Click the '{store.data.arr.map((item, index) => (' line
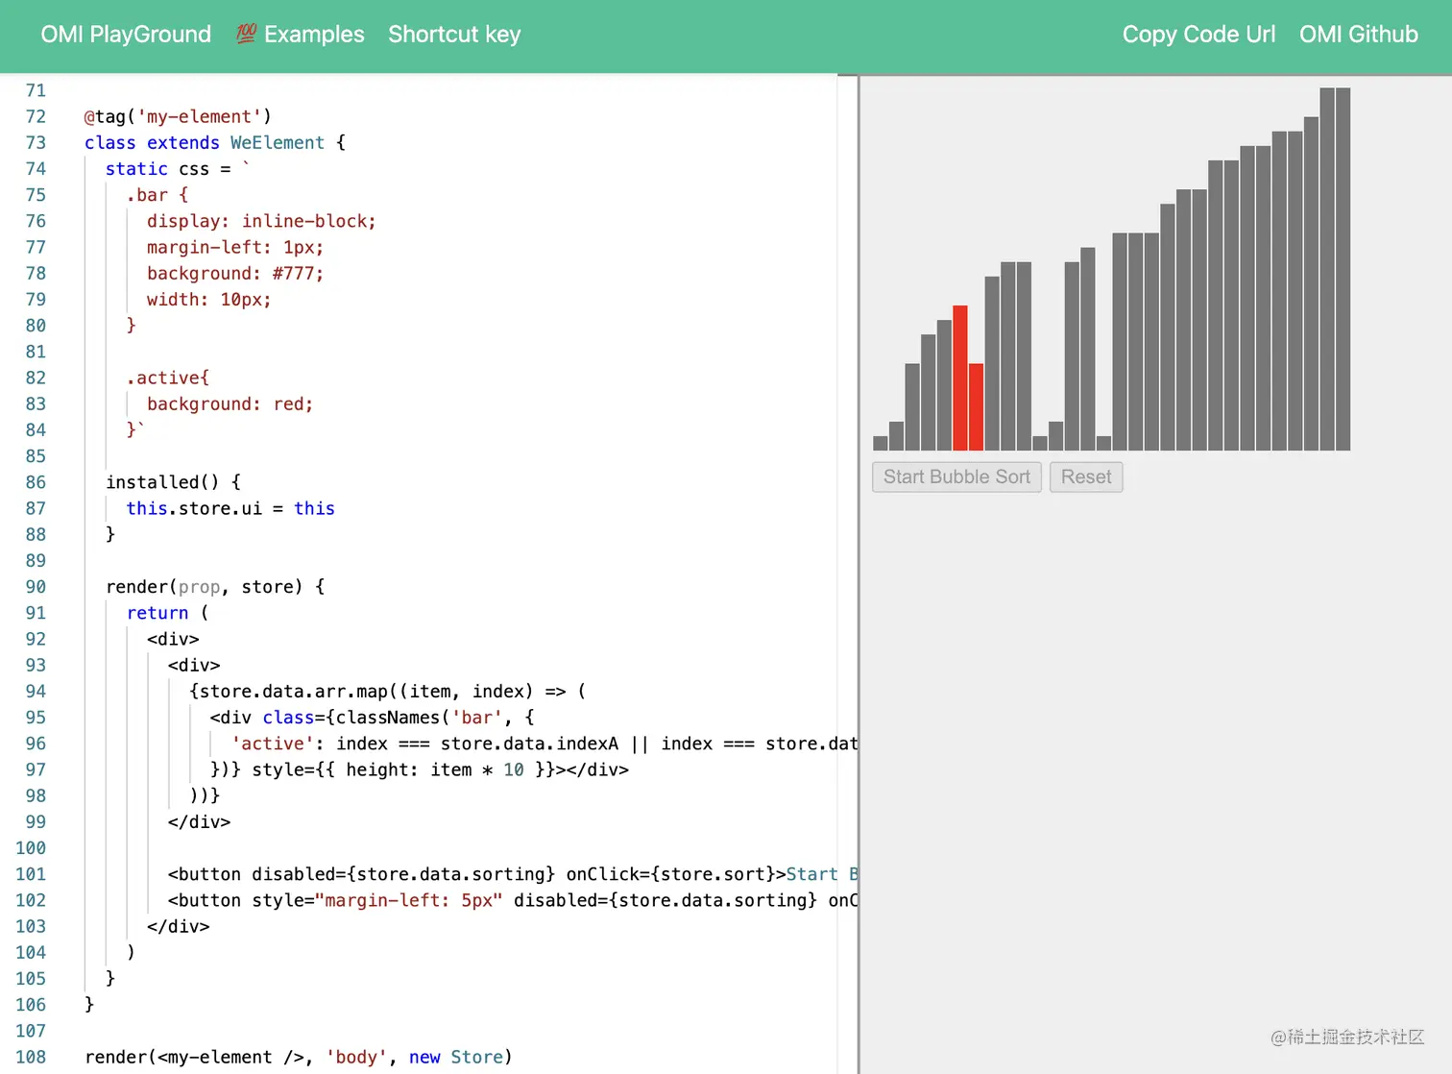The width and height of the screenshot is (1452, 1074). pyautogui.click(x=387, y=691)
